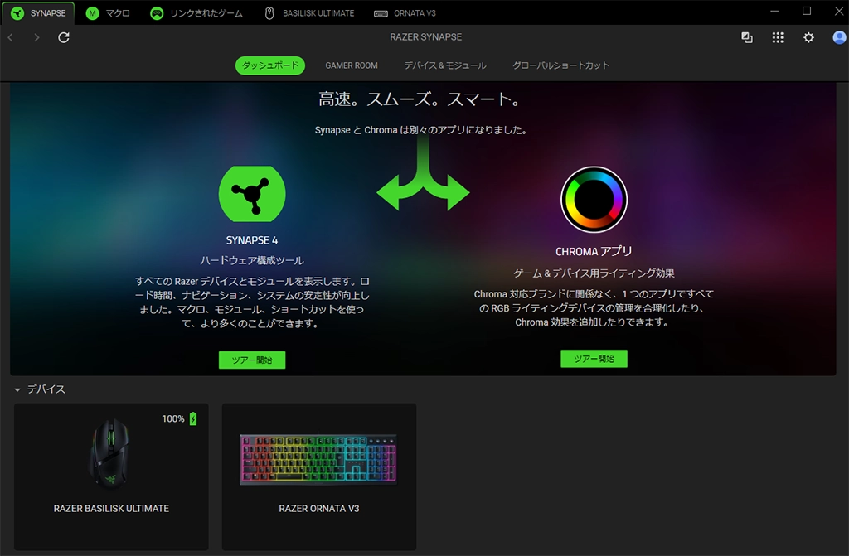Viewport: 849px width, 556px height.
Task: Switch to the マクロ tab
Action: coord(109,13)
